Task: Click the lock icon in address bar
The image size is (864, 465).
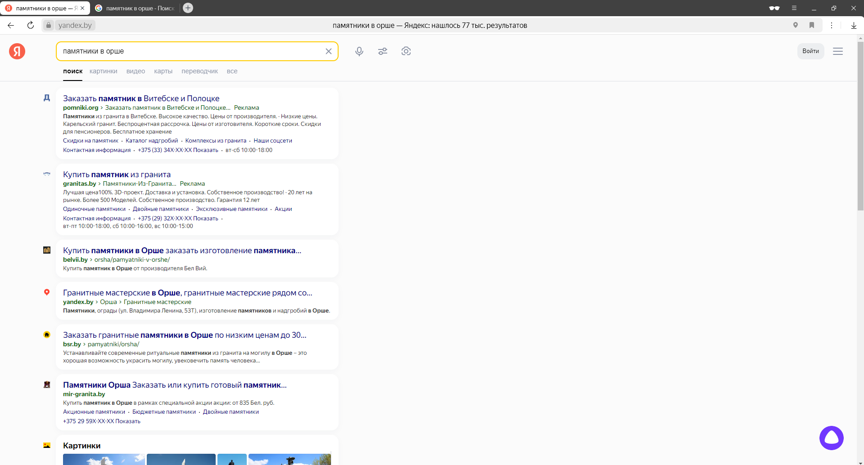Action: [x=49, y=25]
